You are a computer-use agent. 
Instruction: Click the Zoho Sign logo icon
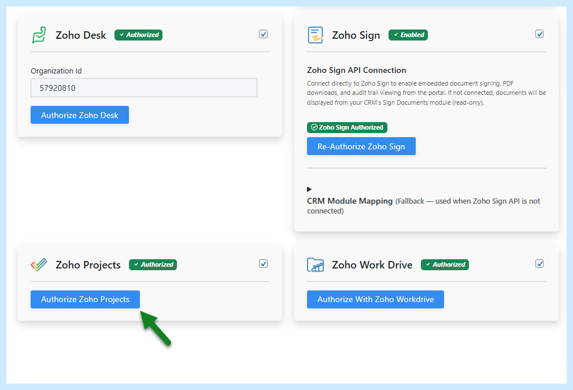coord(315,35)
